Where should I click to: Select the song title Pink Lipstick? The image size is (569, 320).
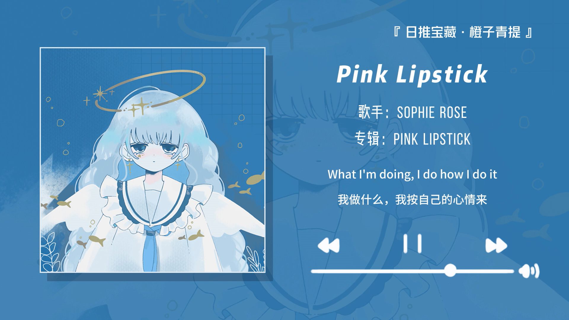pos(412,74)
